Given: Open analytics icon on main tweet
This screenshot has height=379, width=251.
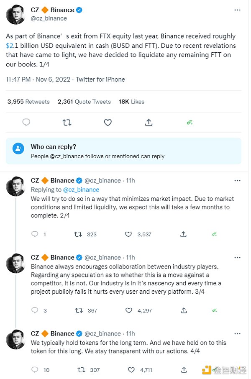Looking at the screenshot, I should point(190,123).
